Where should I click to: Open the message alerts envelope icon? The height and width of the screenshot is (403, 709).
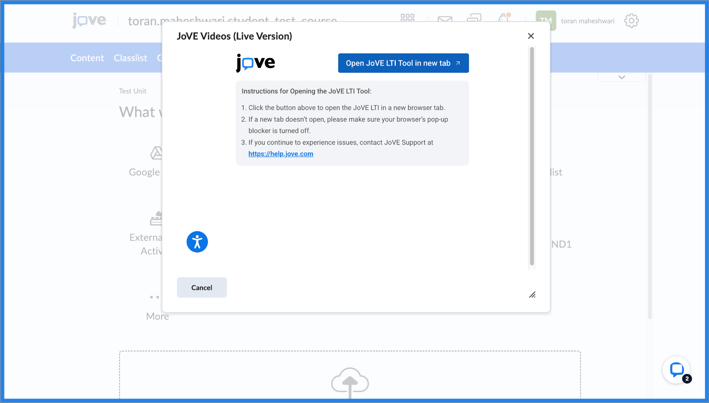(445, 19)
